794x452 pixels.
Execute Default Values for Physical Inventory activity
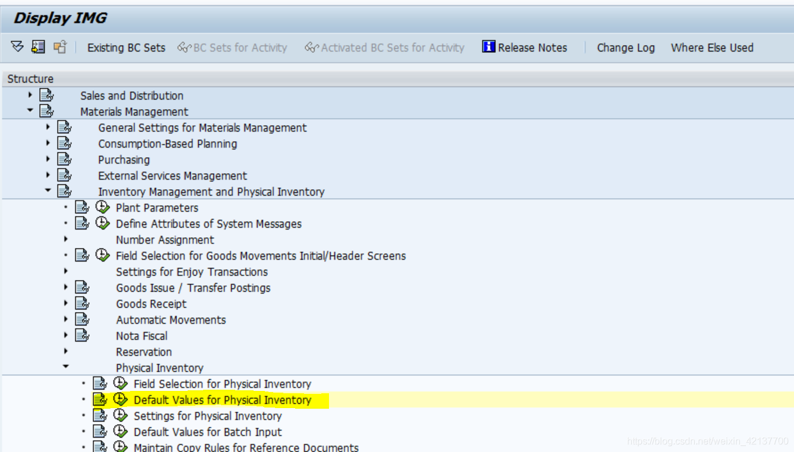[x=121, y=399]
